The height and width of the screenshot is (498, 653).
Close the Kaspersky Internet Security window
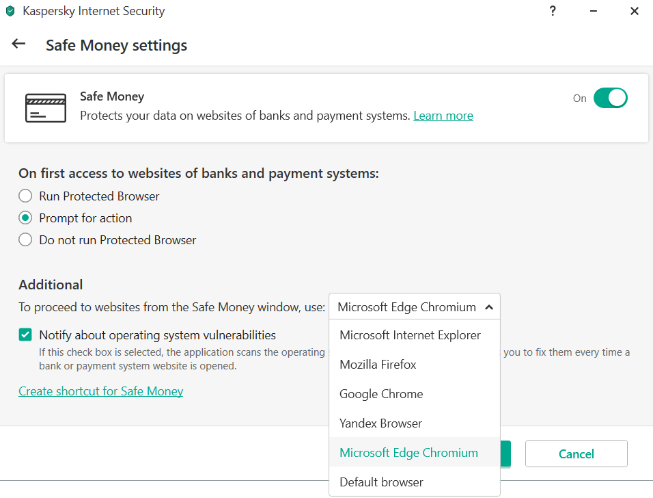click(x=634, y=11)
